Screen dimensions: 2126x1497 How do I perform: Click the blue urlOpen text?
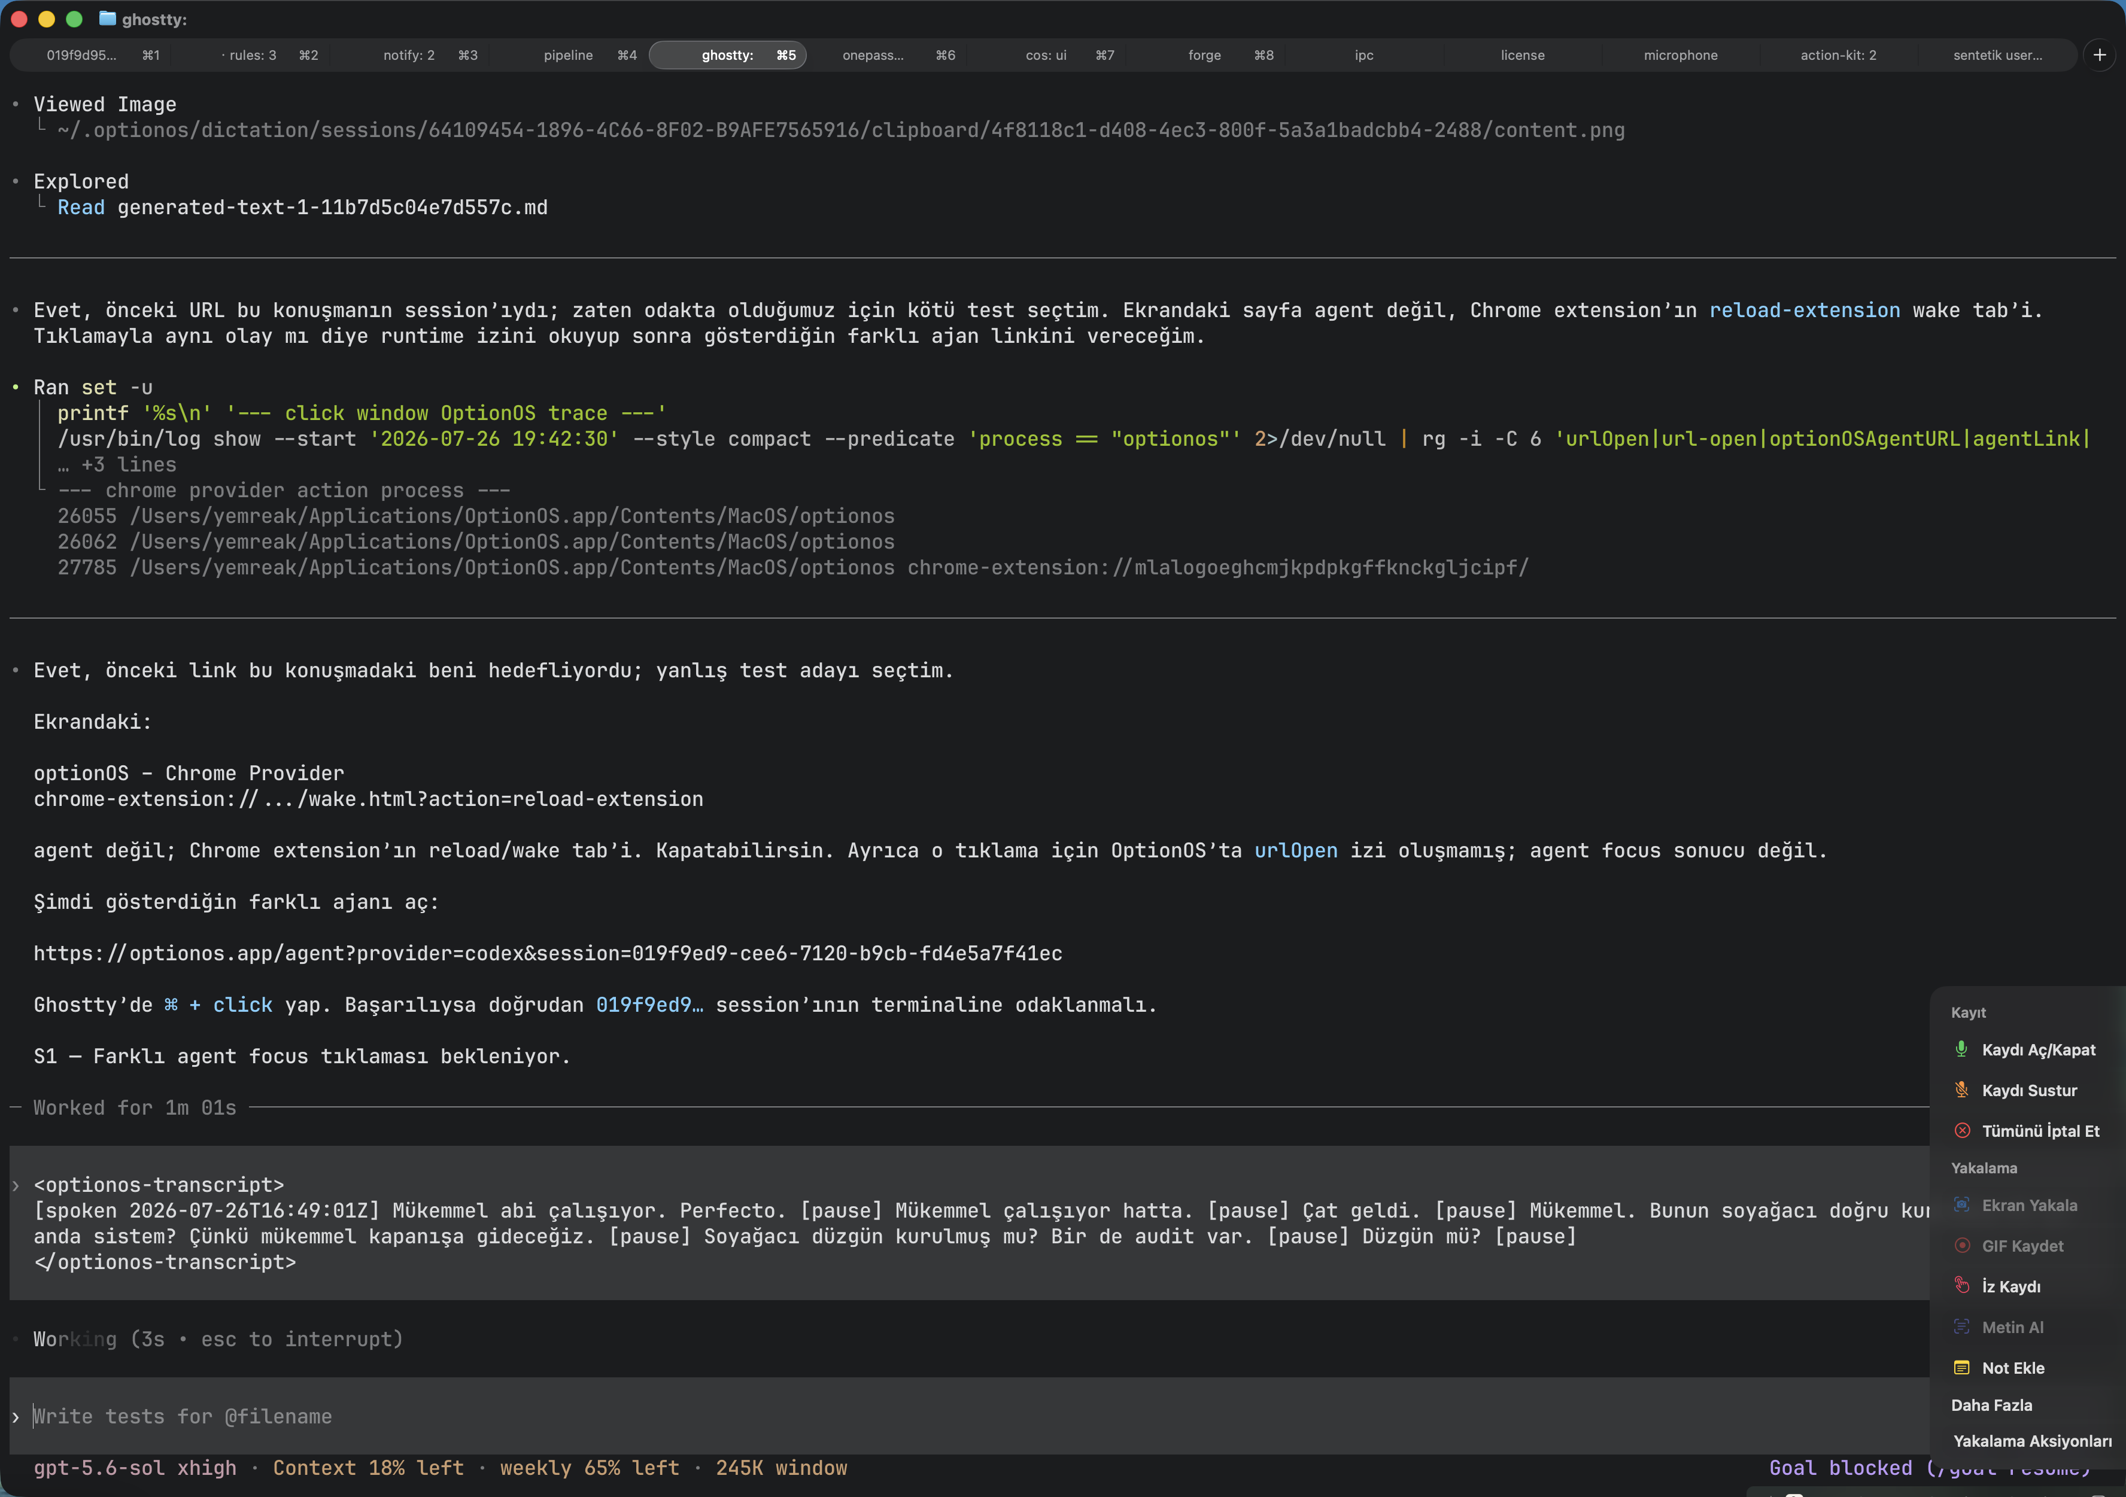tap(1295, 851)
